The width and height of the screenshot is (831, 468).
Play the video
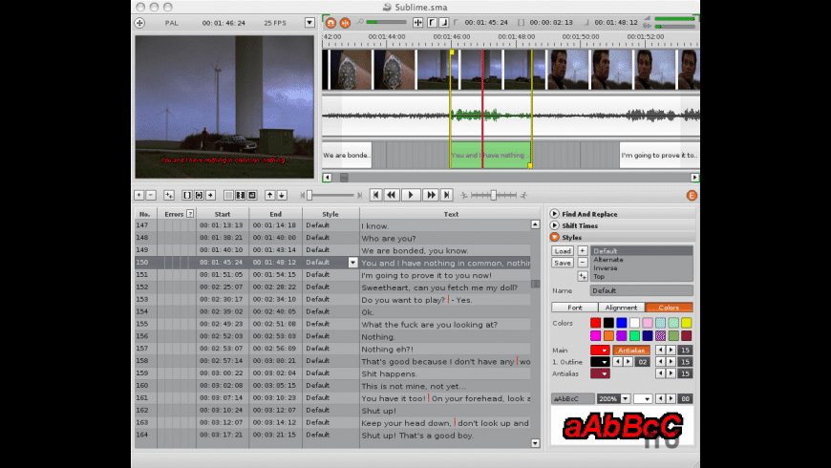[x=411, y=195]
